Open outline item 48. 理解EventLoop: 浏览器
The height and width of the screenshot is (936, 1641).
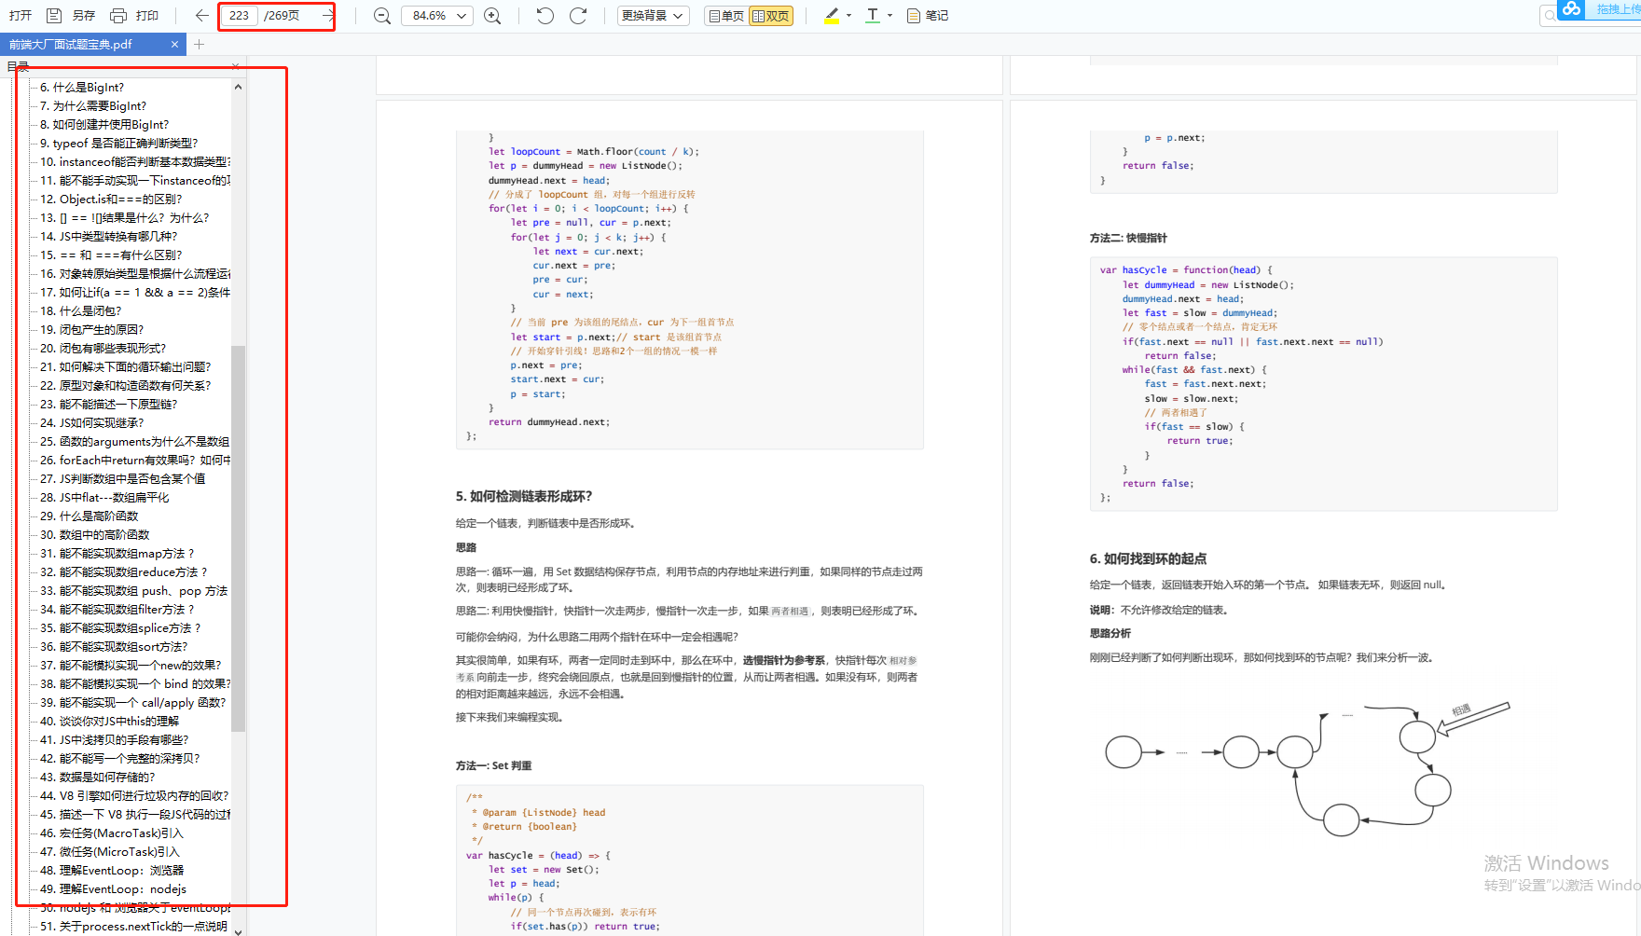(112, 870)
